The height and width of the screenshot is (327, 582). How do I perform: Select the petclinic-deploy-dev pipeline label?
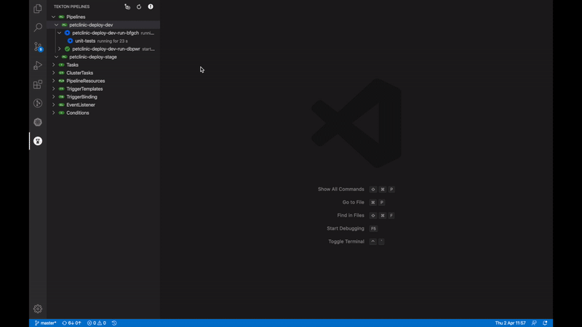tap(91, 25)
